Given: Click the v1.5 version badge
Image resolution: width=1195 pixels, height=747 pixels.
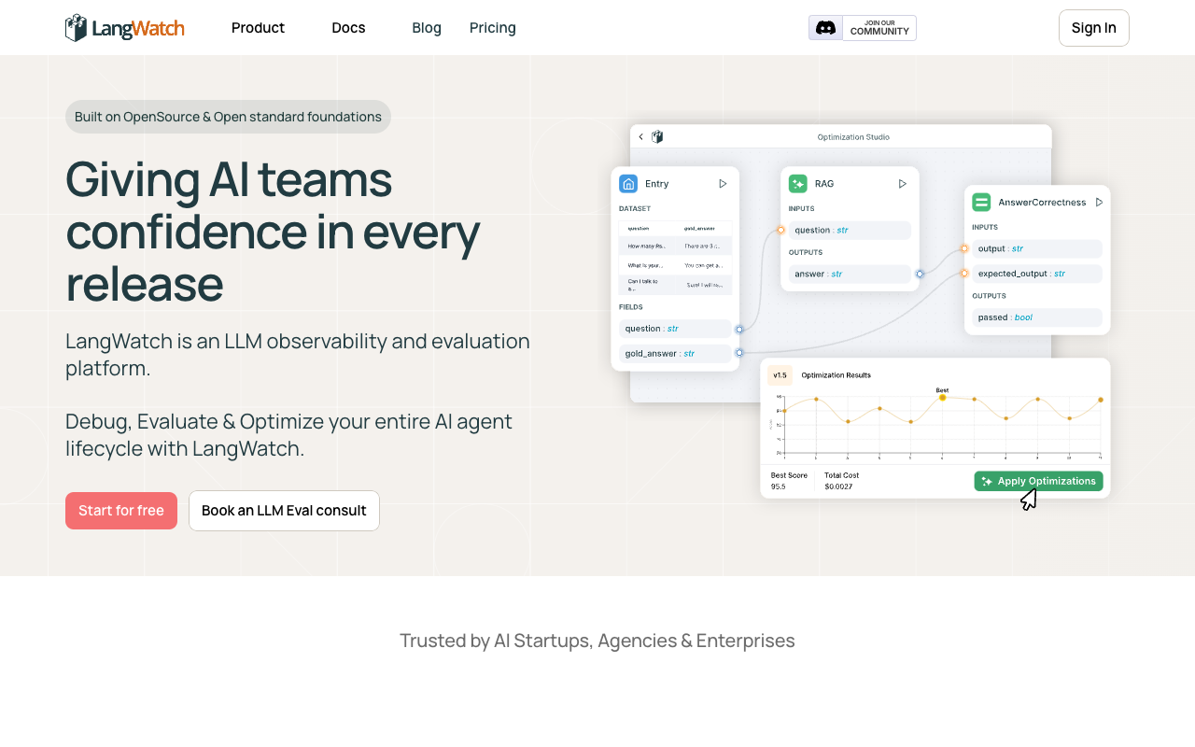Looking at the screenshot, I should tap(780, 374).
